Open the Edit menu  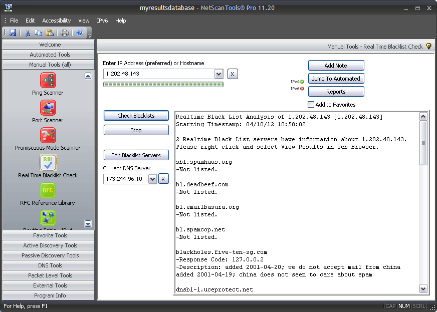tap(30, 21)
